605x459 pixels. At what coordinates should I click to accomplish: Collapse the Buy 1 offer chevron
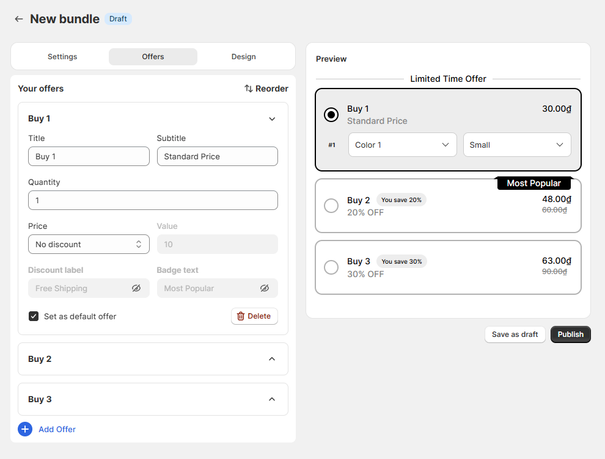coord(272,118)
